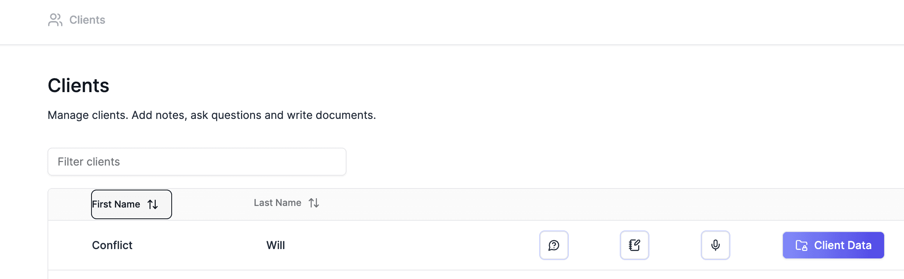Click the Manage clients description text
This screenshot has width=904, height=279.
211,115
